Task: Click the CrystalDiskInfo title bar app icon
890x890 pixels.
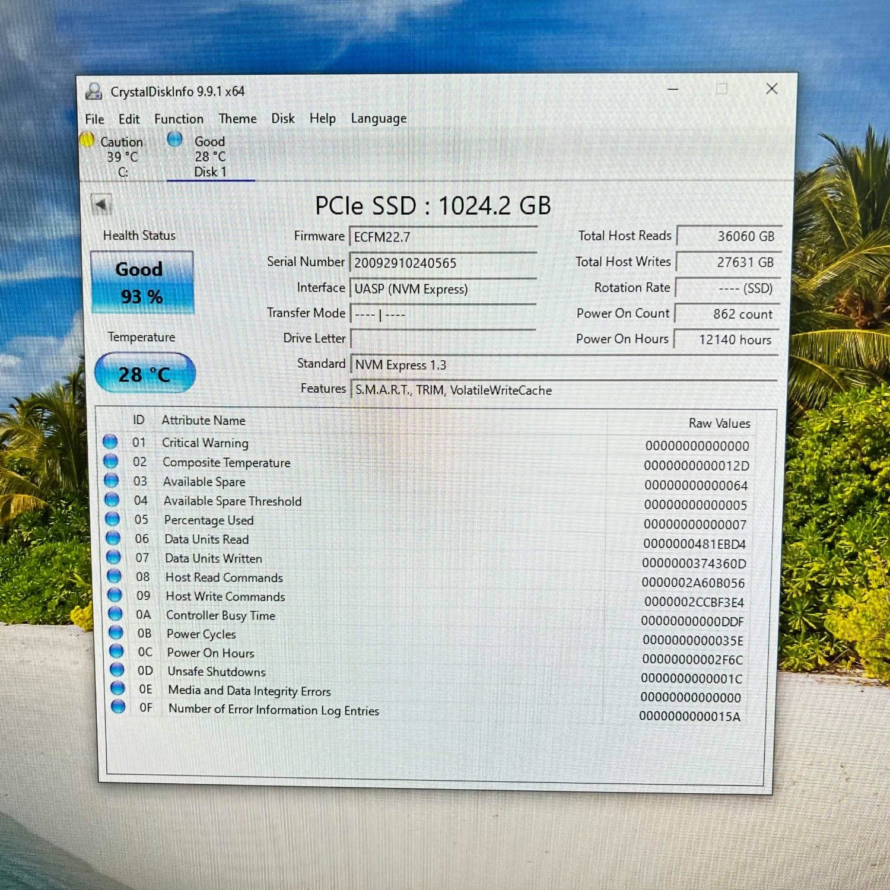Action: pyautogui.click(x=94, y=91)
